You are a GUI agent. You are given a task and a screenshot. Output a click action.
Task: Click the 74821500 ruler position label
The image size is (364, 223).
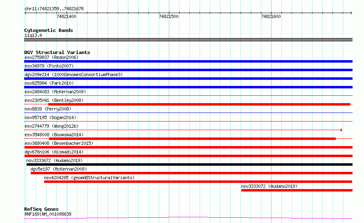tap(169, 16)
